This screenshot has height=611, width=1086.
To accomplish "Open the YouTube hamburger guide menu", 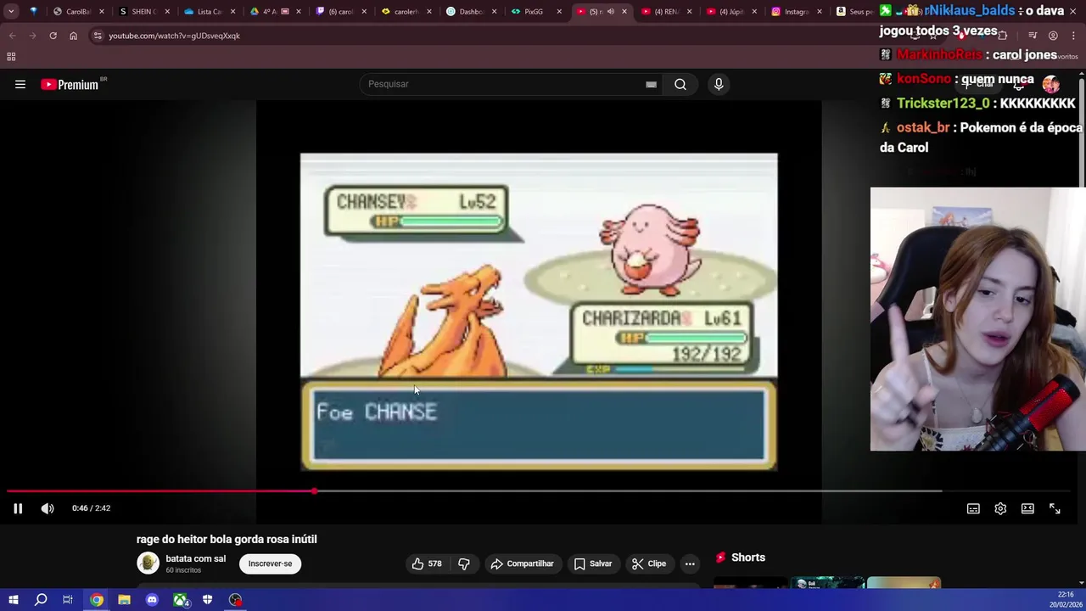I will tap(20, 84).
